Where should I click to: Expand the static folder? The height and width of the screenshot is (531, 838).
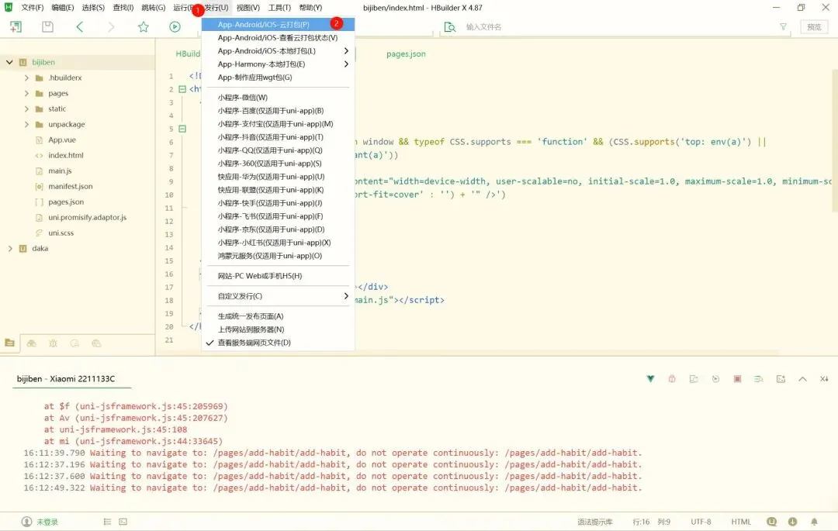point(26,109)
